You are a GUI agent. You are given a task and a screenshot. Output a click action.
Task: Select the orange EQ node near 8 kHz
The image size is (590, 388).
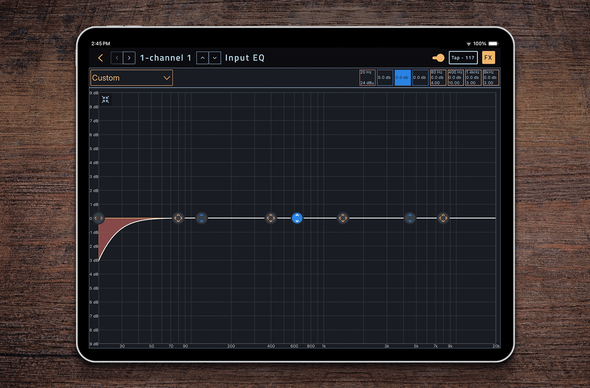point(443,218)
